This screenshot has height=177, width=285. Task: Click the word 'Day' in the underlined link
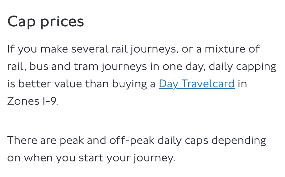pos(168,84)
